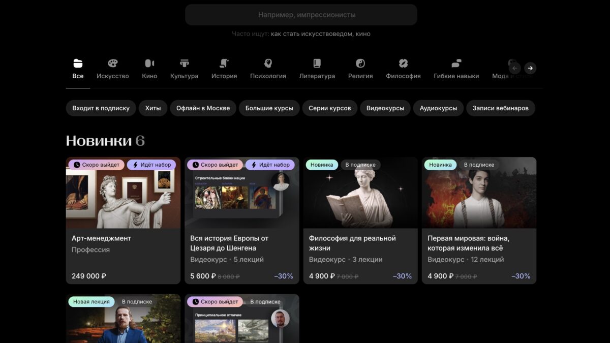Click the Философия category icon
Image resolution: width=610 pixels, height=343 pixels.
point(403,63)
